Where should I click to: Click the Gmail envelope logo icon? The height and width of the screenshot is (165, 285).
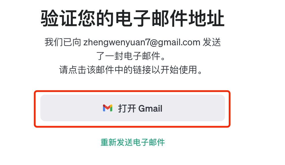(108, 108)
